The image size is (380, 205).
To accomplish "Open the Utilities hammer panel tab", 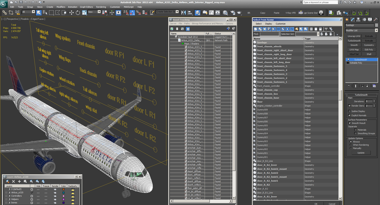I will tap(375, 19).
